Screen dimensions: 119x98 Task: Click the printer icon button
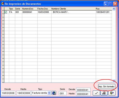pyautogui.click(x=104, y=93)
